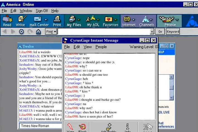This screenshot has width=198, height=132.
Task: Open the main Edit menu
Action: [13, 11]
